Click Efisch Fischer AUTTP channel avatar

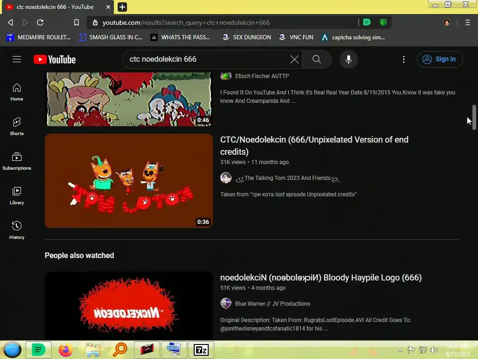click(x=226, y=76)
